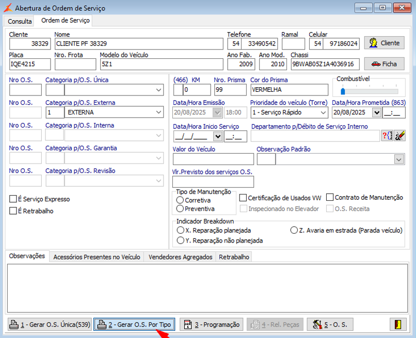Click 4 - Rel. Peças button

[275, 324]
